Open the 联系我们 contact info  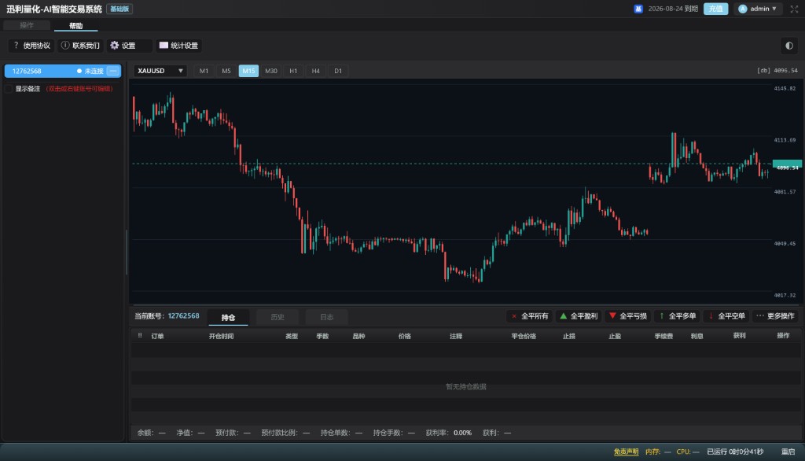(81, 46)
